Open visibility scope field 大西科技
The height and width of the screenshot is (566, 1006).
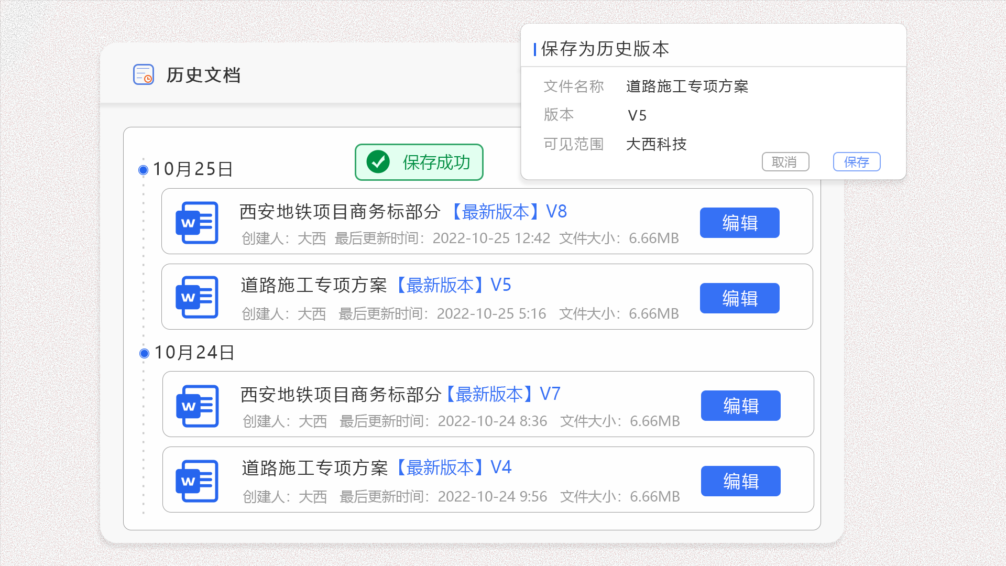click(x=656, y=144)
